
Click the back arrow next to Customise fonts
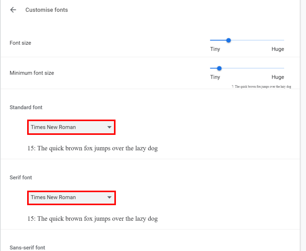pos(13,10)
